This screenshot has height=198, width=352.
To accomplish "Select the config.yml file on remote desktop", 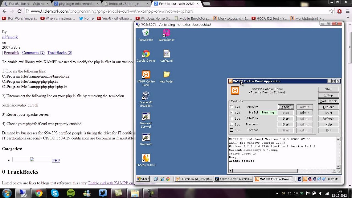I will click(167, 56).
